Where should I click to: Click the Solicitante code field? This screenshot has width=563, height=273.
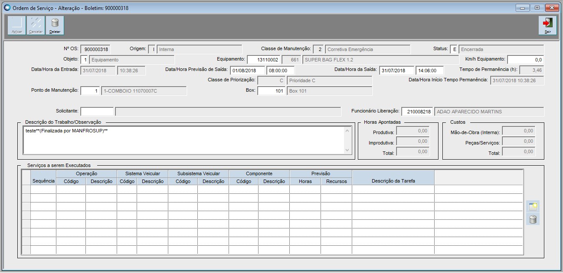[x=97, y=112]
